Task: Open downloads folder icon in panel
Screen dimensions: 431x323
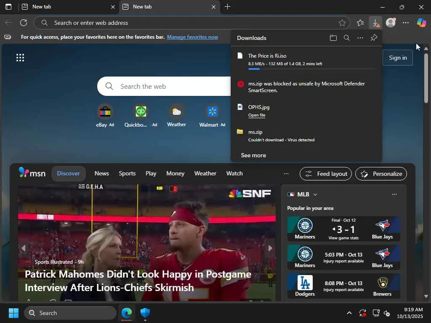Action: tap(333, 38)
